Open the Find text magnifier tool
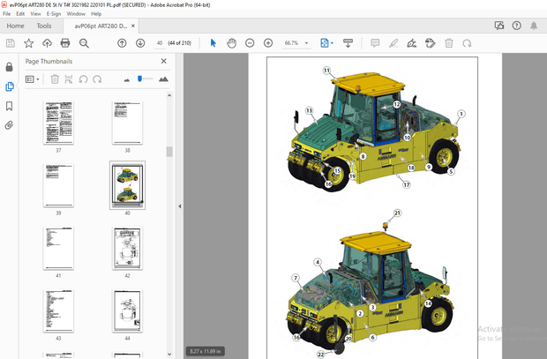This screenshot has width=547, height=359. tap(82, 42)
